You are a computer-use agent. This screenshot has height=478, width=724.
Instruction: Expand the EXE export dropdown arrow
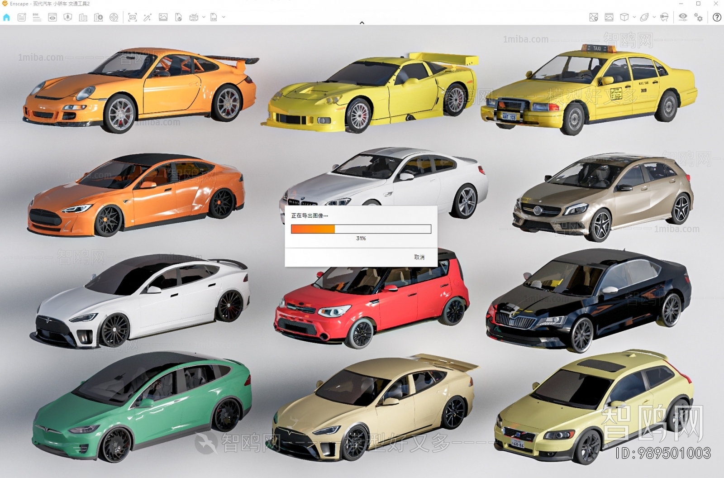pyautogui.click(x=224, y=17)
